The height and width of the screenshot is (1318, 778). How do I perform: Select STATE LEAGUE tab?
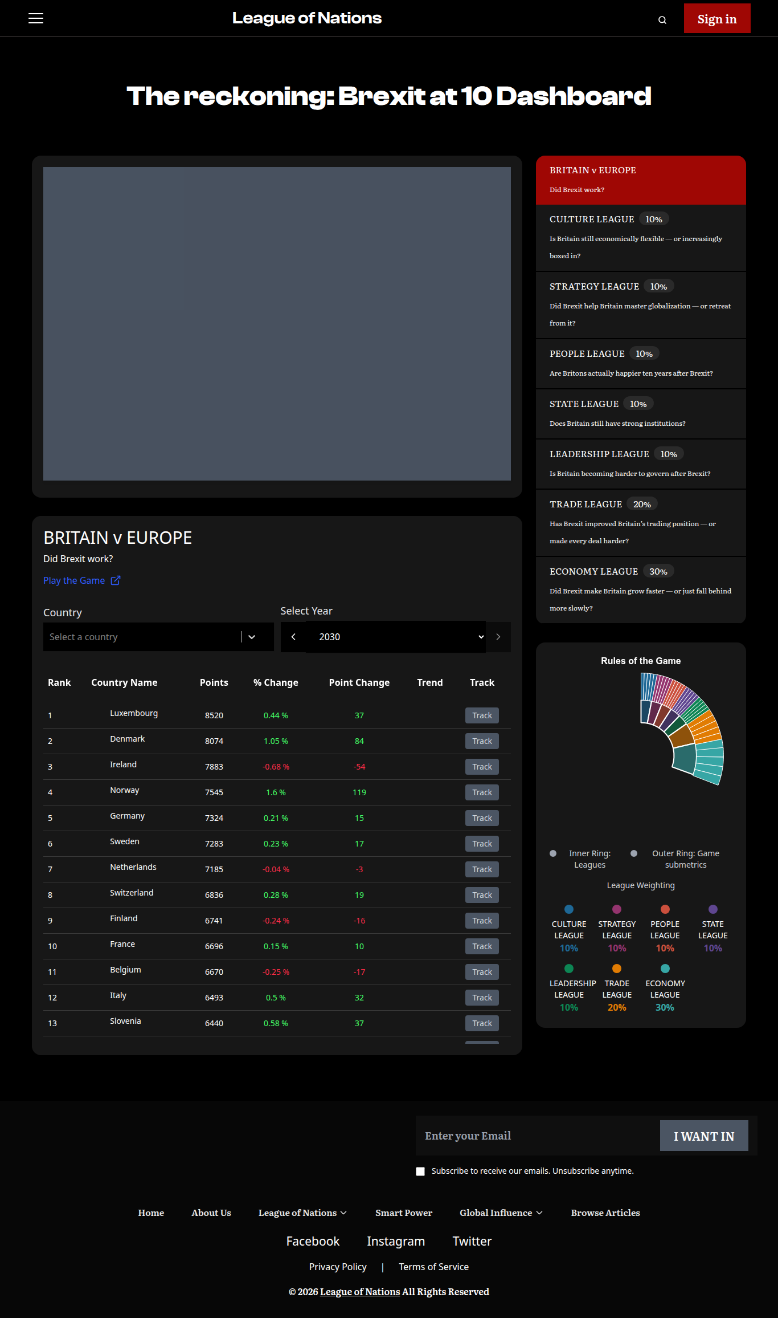pyautogui.click(x=641, y=414)
